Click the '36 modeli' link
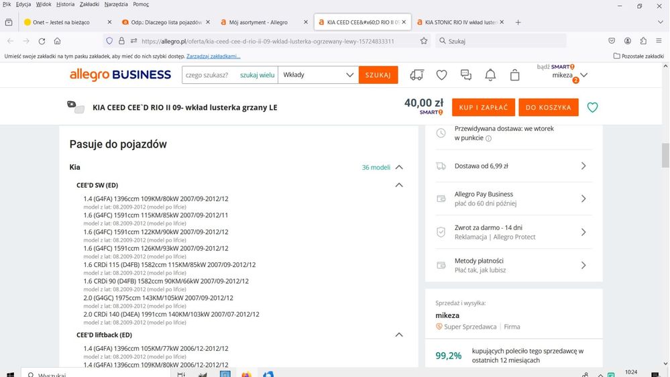Viewport: 670px width, 377px height. tap(376, 167)
